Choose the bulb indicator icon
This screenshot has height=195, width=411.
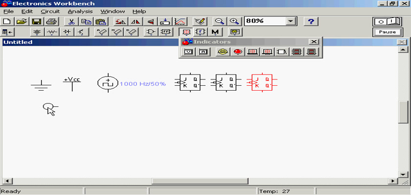coord(223,52)
